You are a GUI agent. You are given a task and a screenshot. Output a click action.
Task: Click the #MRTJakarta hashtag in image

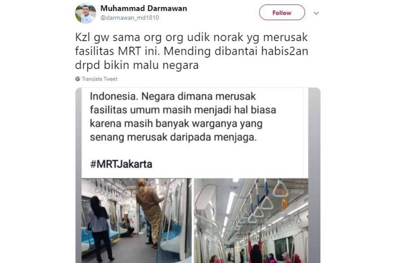121,164
